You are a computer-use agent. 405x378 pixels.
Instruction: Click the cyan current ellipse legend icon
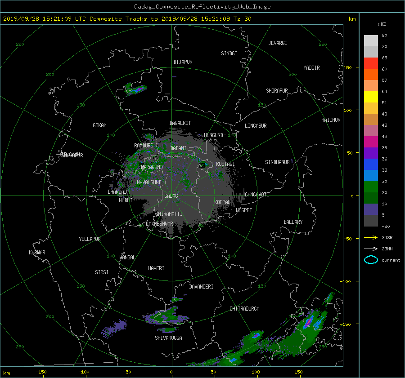coord(371,260)
